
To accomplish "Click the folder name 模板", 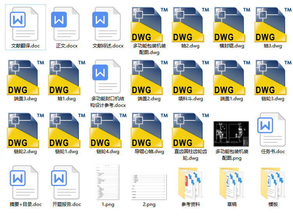I will (273, 204).
